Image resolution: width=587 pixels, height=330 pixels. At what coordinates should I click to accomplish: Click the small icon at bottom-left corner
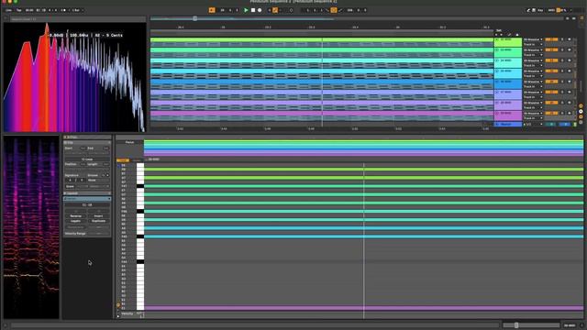click(5, 326)
